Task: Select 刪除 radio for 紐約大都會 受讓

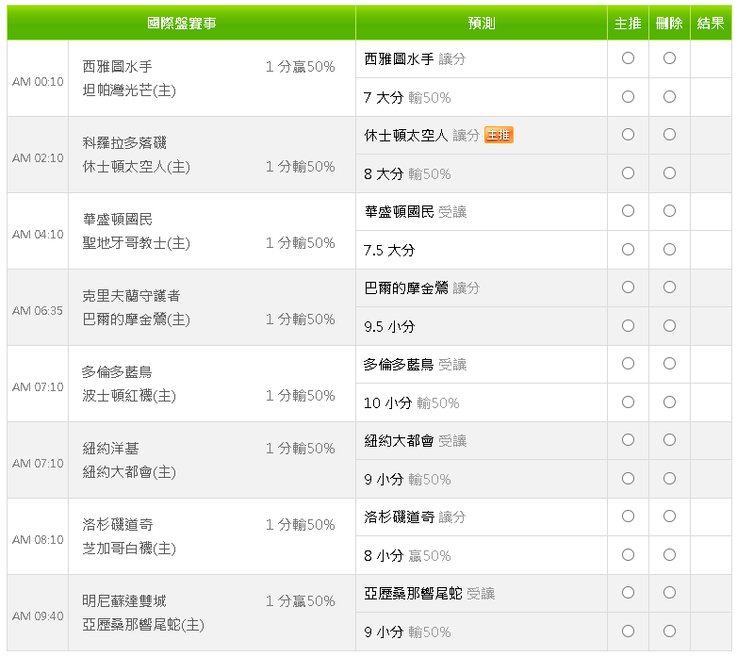Action: 669,440
